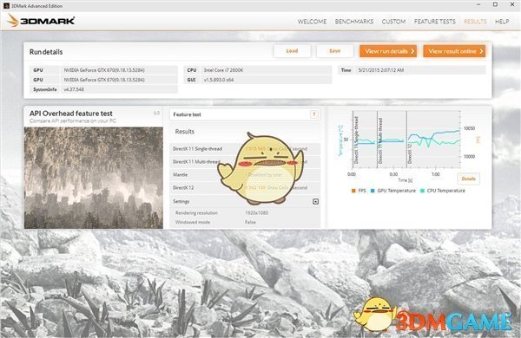Toggle GPU Temperature legend marker
This screenshot has width=521, height=338.
point(373,191)
